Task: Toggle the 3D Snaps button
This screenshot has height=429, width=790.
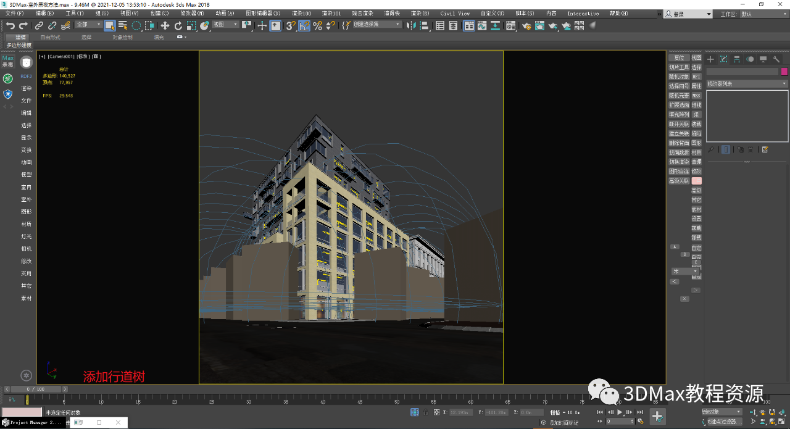Action: tap(290, 25)
